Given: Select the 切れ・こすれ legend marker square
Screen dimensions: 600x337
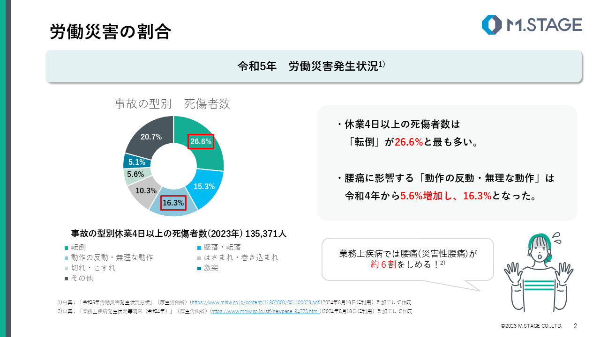Looking at the screenshot, I should pyautogui.click(x=67, y=269).
